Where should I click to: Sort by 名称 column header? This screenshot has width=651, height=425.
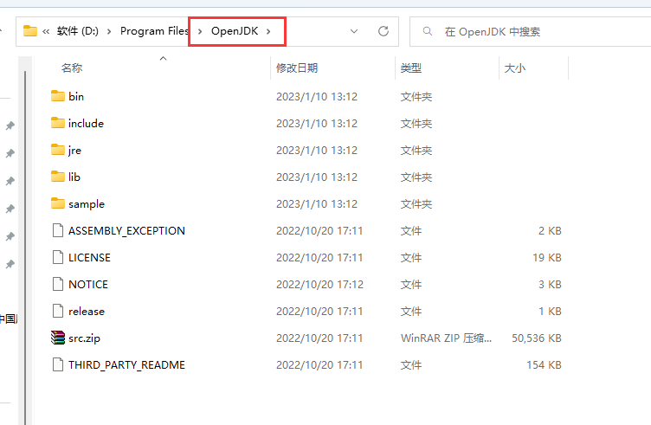72,68
